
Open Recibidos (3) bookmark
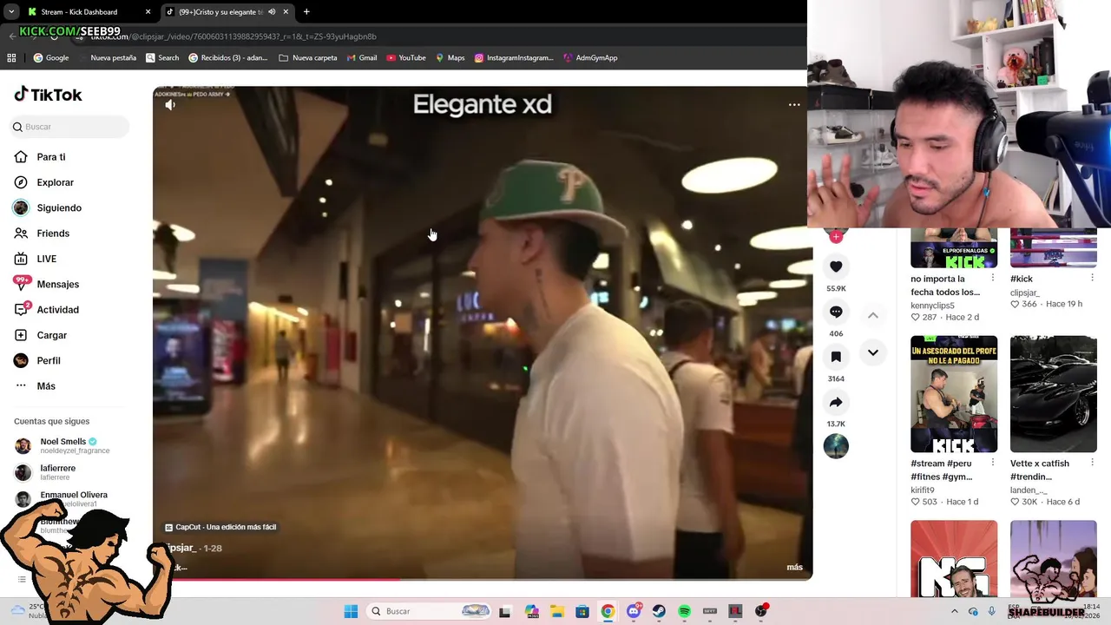click(228, 58)
